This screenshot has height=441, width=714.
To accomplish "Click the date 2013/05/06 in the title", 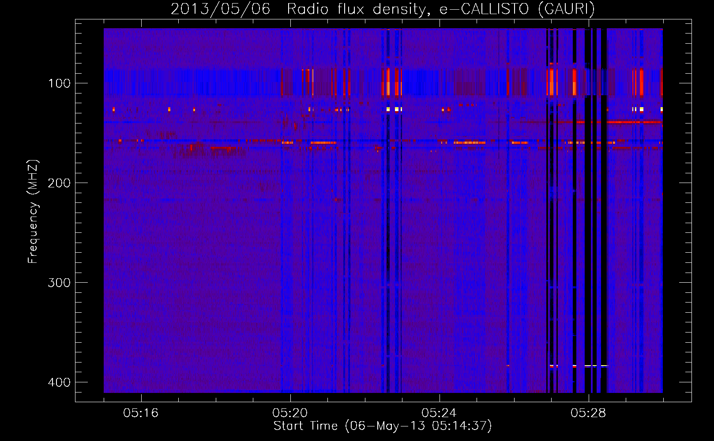I will click(x=220, y=9).
